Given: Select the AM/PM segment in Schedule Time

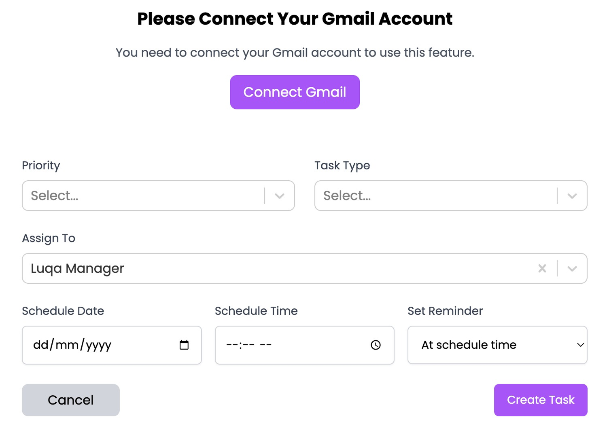Looking at the screenshot, I should (x=265, y=345).
